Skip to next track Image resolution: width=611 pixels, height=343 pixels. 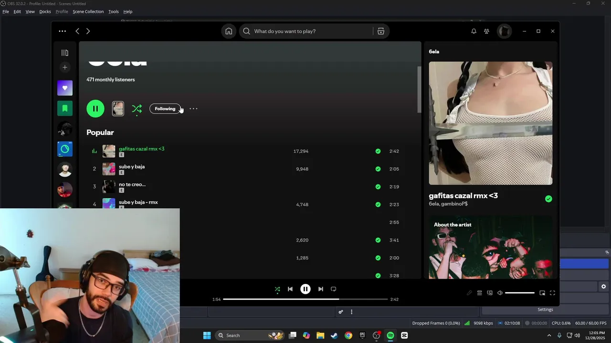pos(321,289)
